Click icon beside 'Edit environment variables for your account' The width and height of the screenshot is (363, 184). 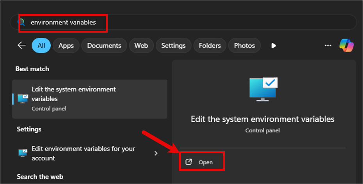click(23, 153)
